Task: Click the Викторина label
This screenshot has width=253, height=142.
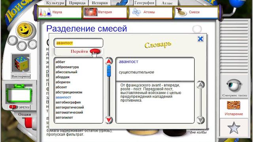Action: click(x=21, y=76)
